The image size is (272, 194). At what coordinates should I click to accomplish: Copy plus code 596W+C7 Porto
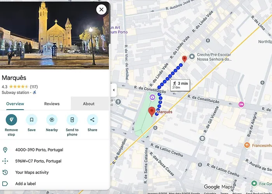[38, 161]
